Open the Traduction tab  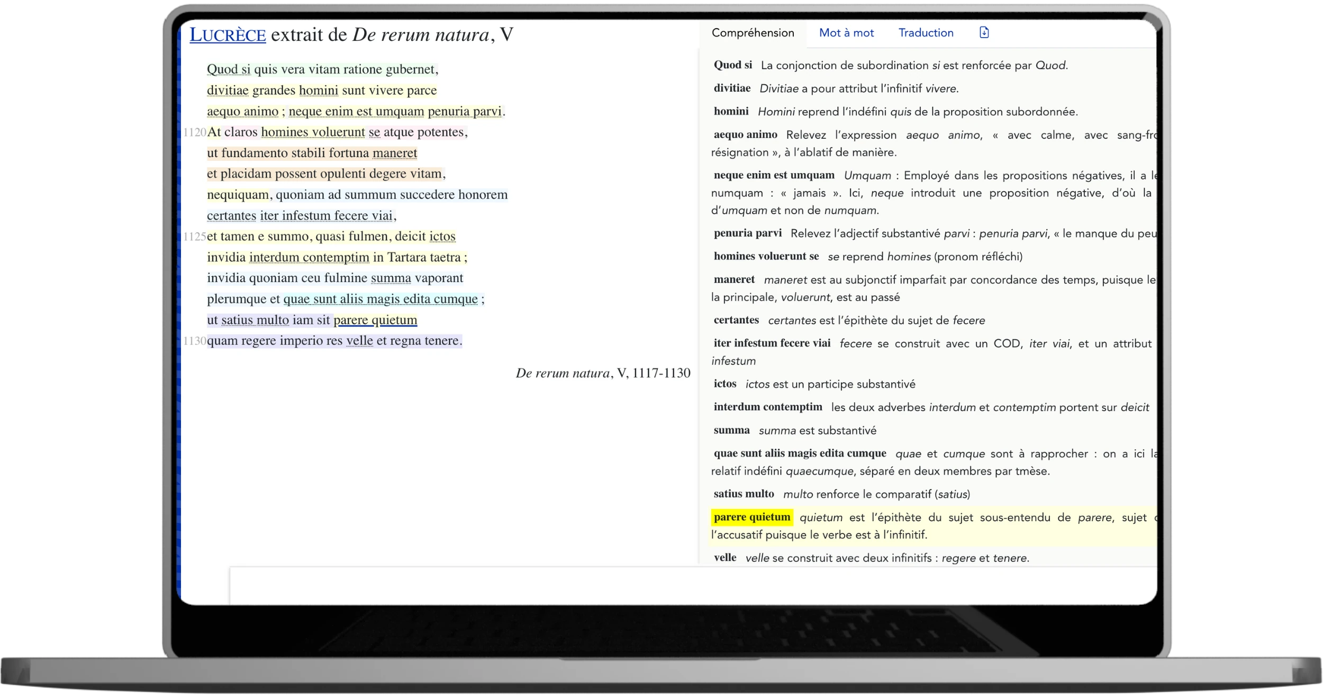coord(926,33)
